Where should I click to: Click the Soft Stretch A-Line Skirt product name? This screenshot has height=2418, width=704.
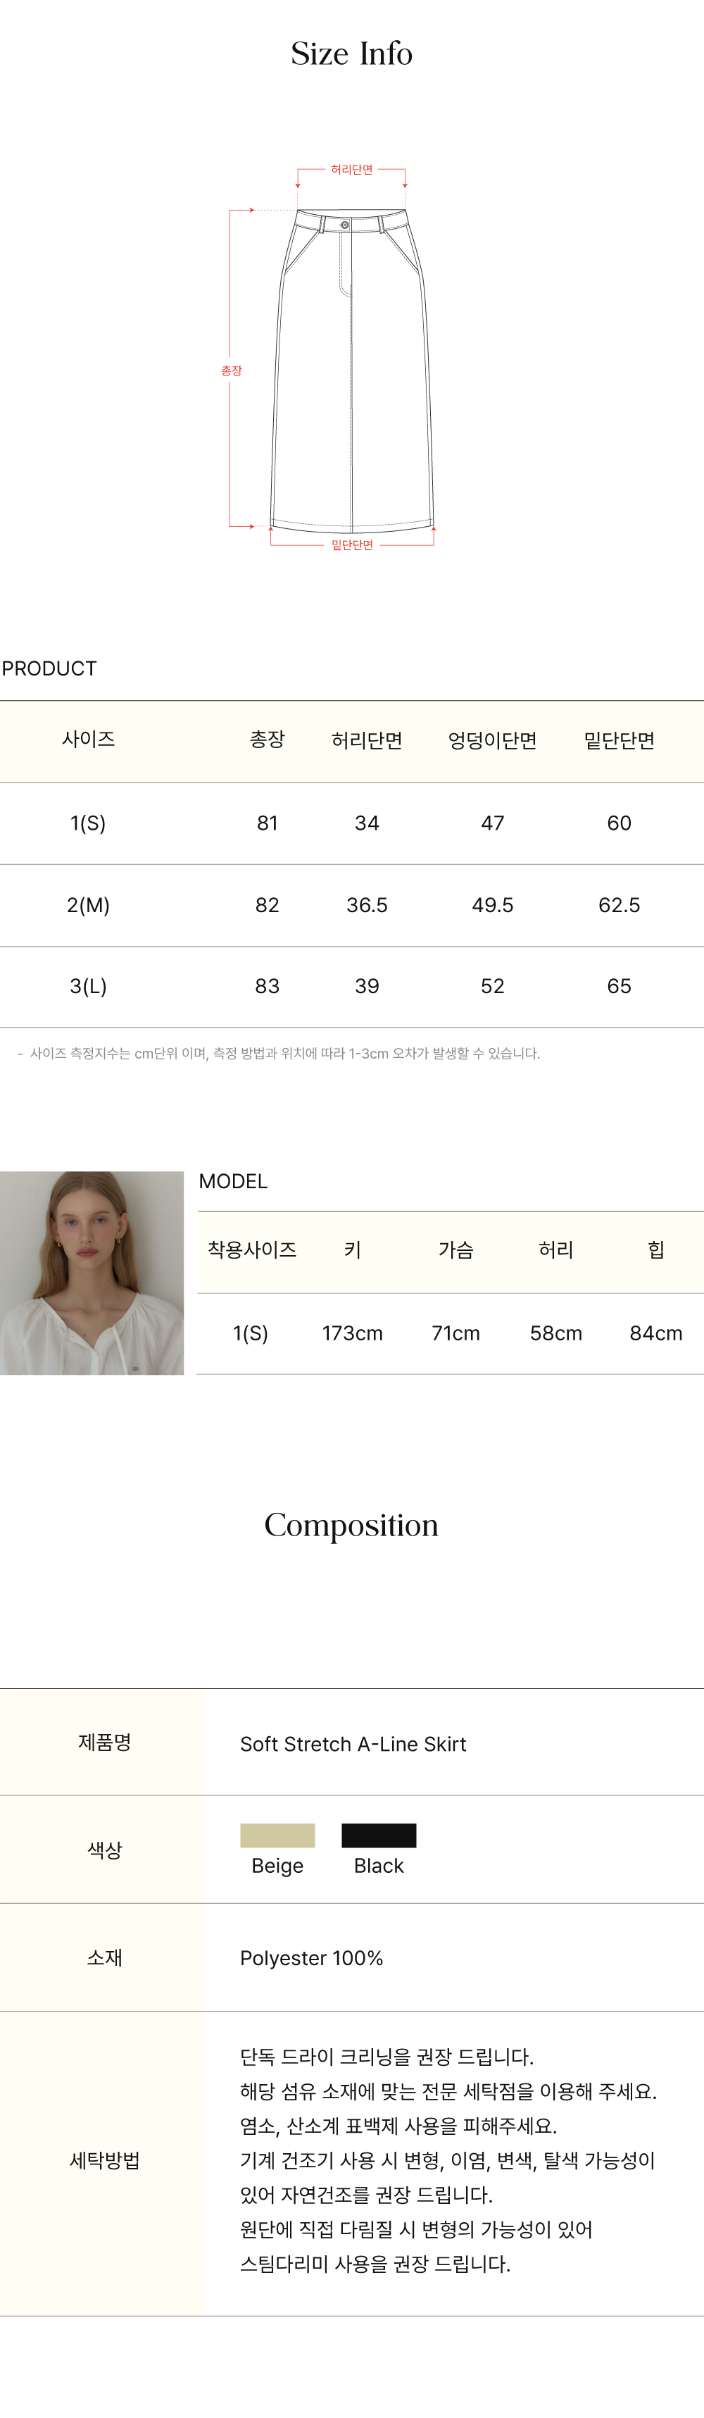click(x=353, y=1744)
